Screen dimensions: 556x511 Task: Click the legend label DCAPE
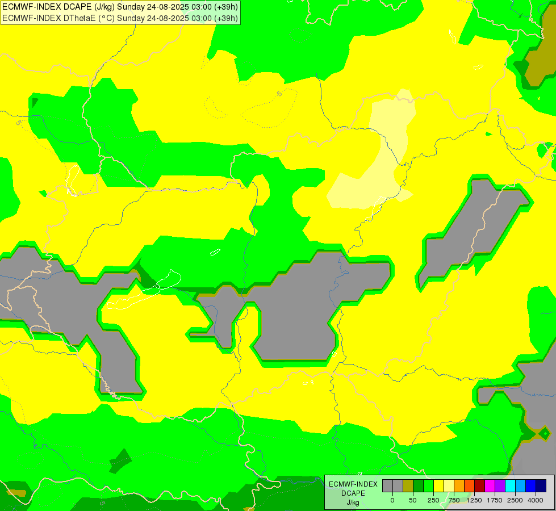353,493
